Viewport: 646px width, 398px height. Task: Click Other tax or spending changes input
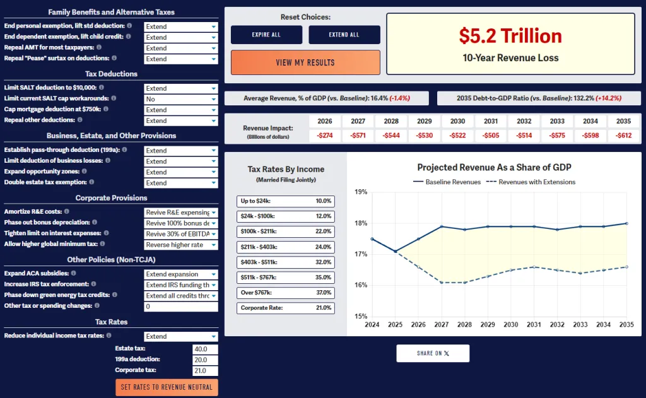(x=181, y=307)
